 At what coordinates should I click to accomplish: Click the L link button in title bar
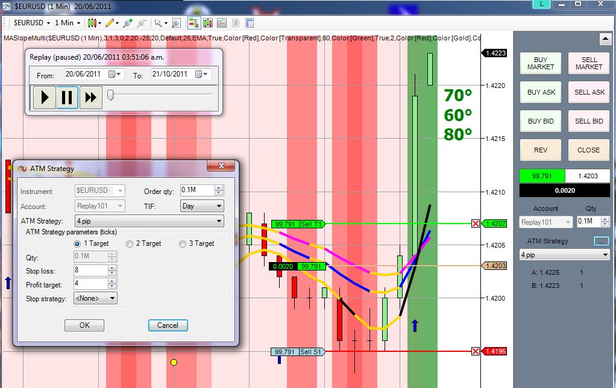pyautogui.click(x=542, y=4)
